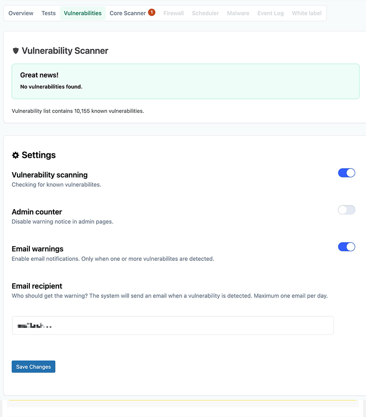366x417 pixels.
Task: Open the Overview tab
Action: pos(21,13)
